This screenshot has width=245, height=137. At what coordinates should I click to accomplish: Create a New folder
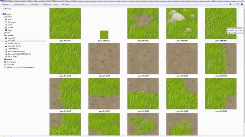[x=65, y=4]
